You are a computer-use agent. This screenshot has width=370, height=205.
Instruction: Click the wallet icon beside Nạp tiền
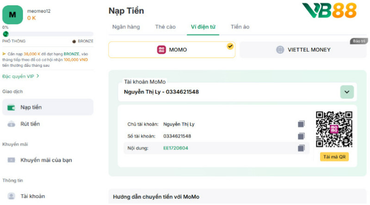tap(12, 107)
